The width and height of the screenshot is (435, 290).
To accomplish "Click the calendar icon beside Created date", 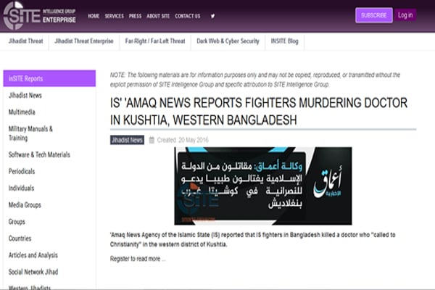I will click(x=152, y=140).
